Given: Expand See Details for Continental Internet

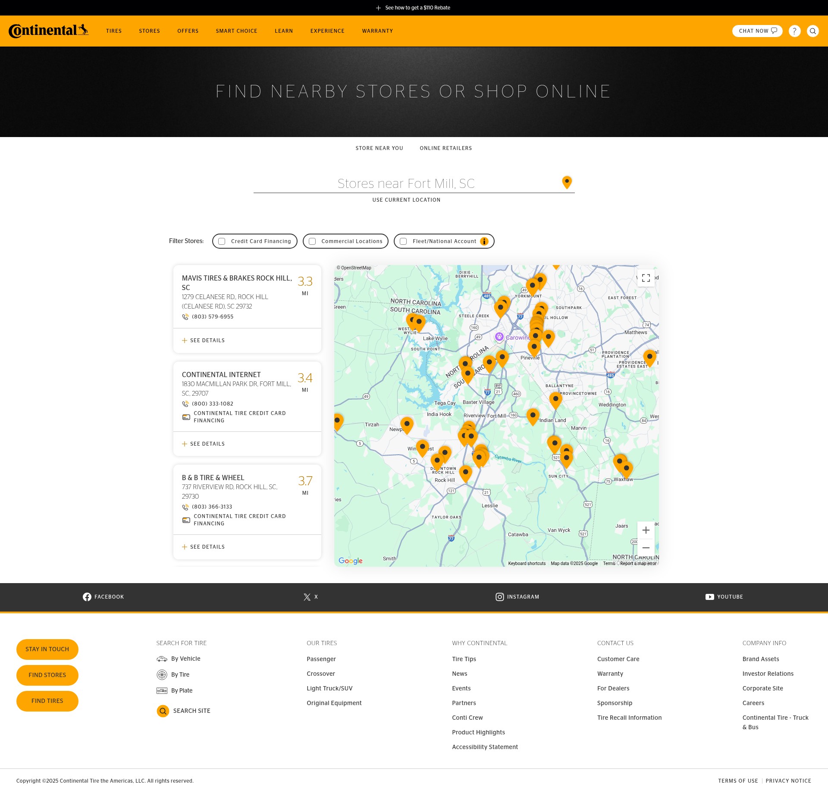Looking at the screenshot, I should pyautogui.click(x=204, y=444).
